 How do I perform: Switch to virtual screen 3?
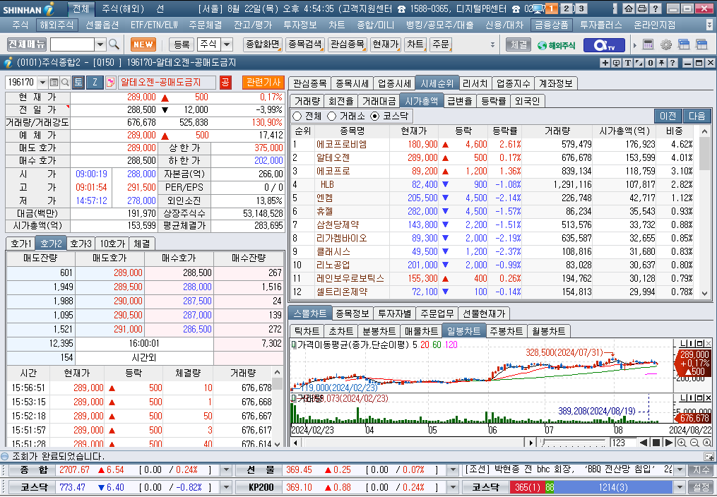(x=581, y=8)
